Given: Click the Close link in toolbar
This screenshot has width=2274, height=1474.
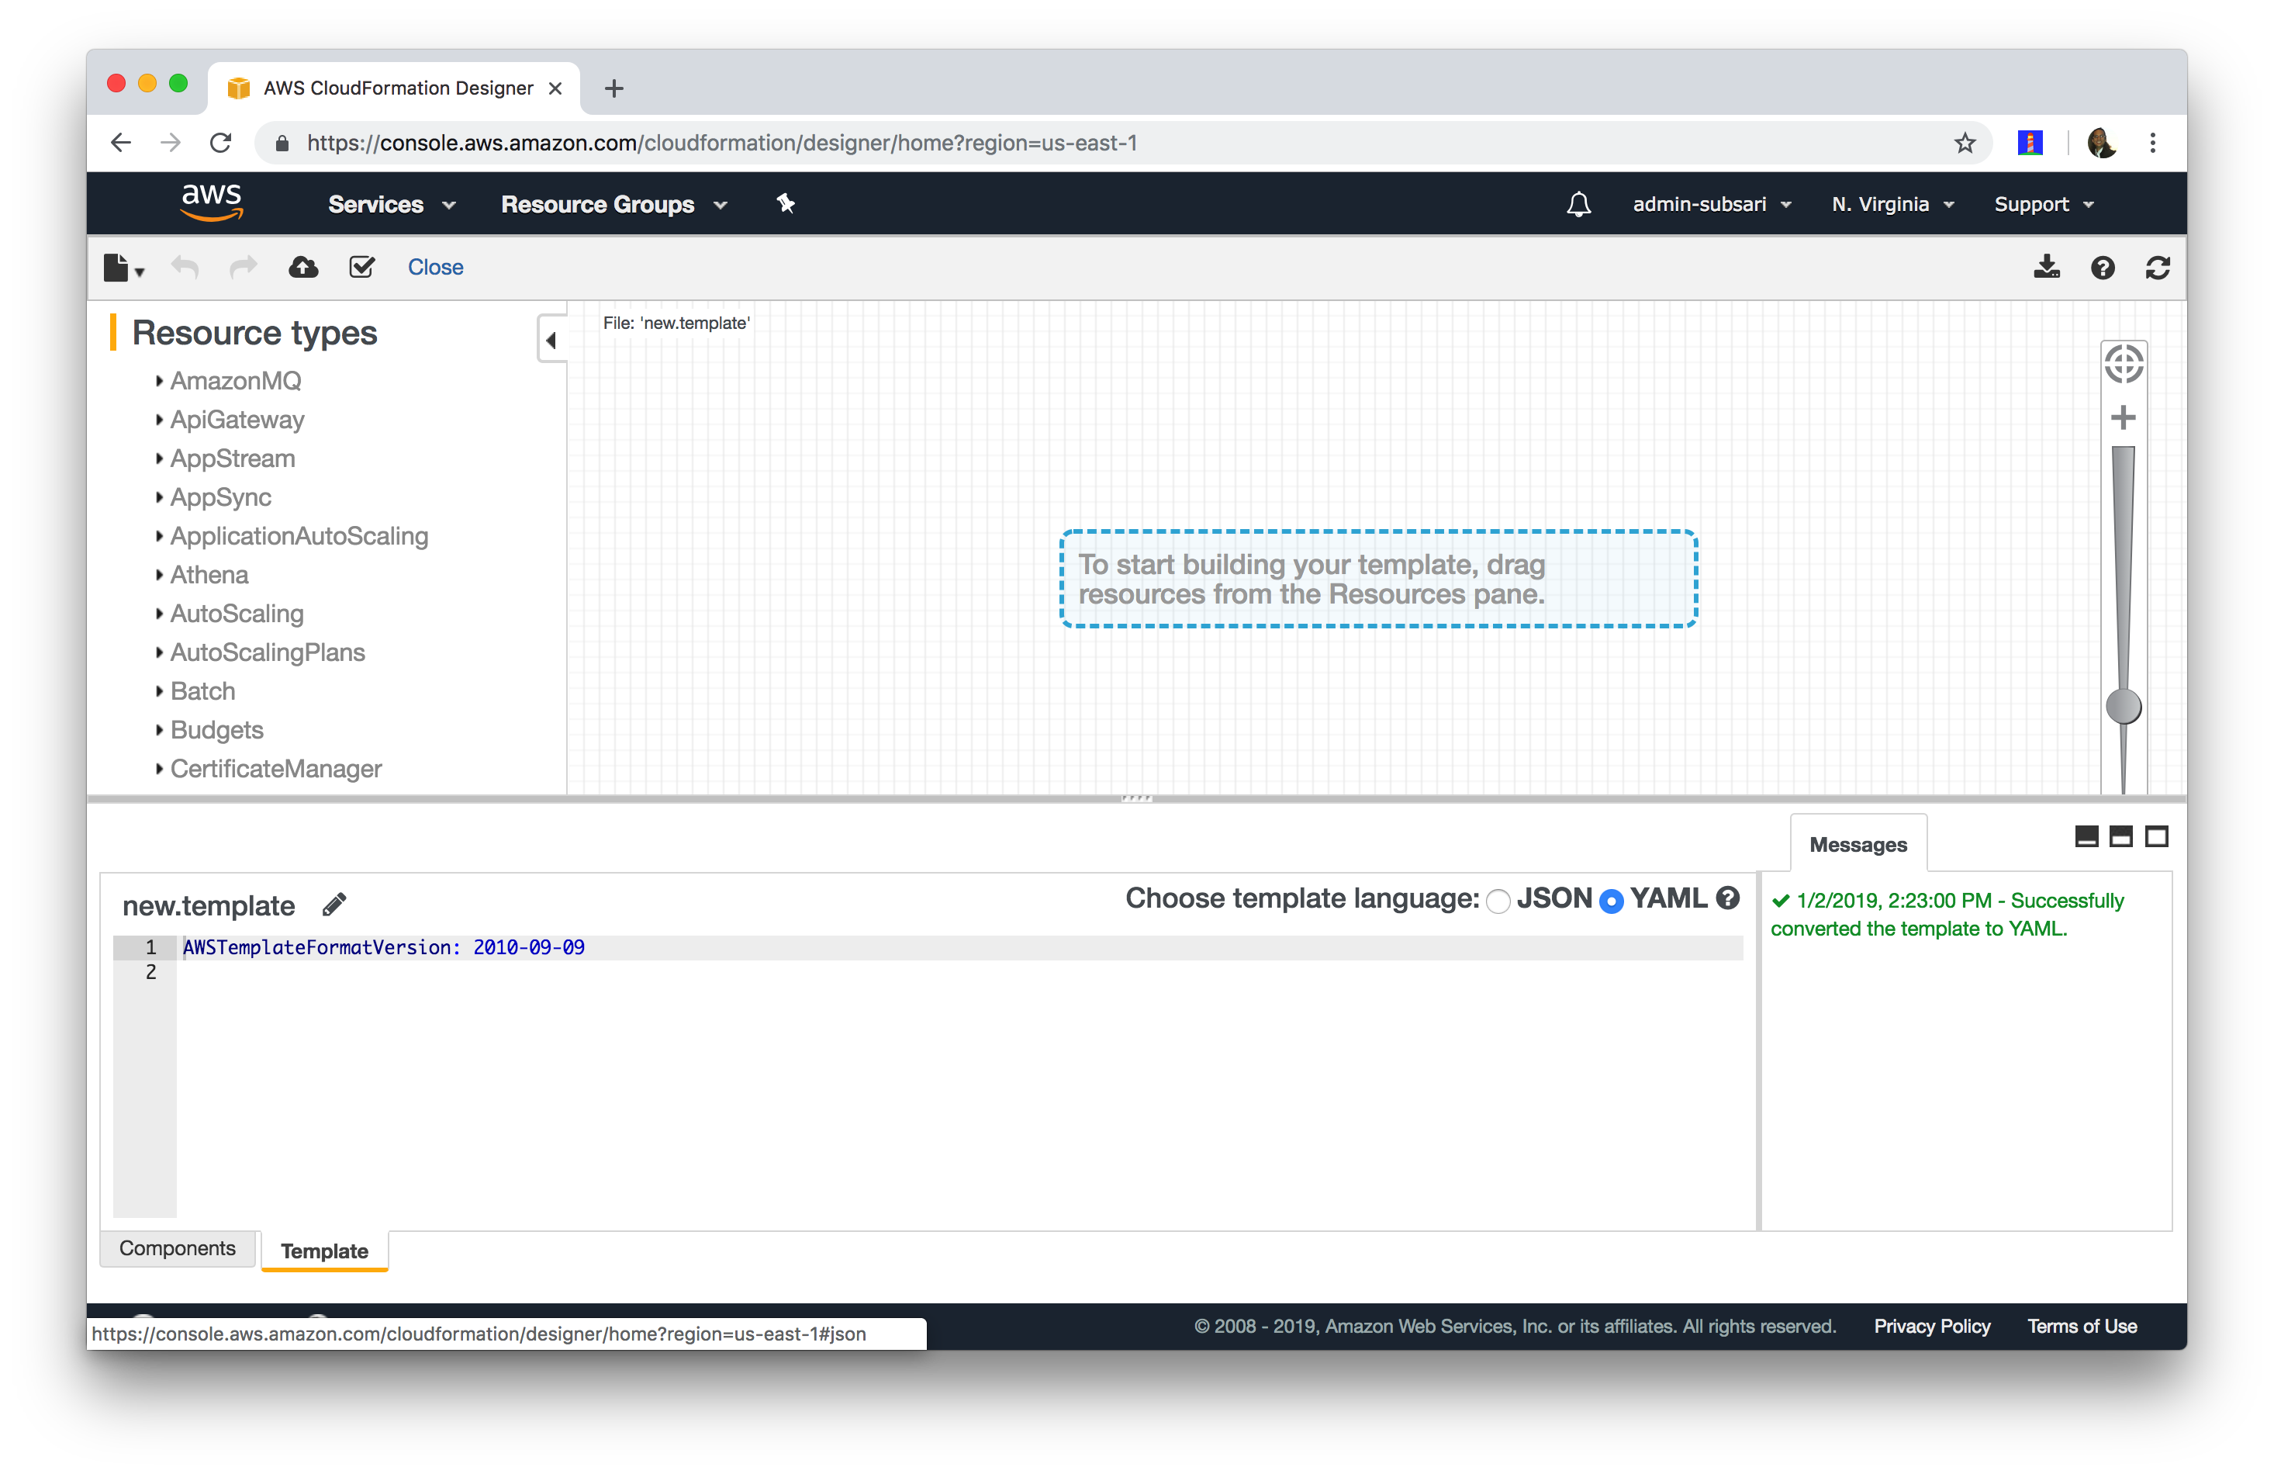Looking at the screenshot, I should (435, 268).
